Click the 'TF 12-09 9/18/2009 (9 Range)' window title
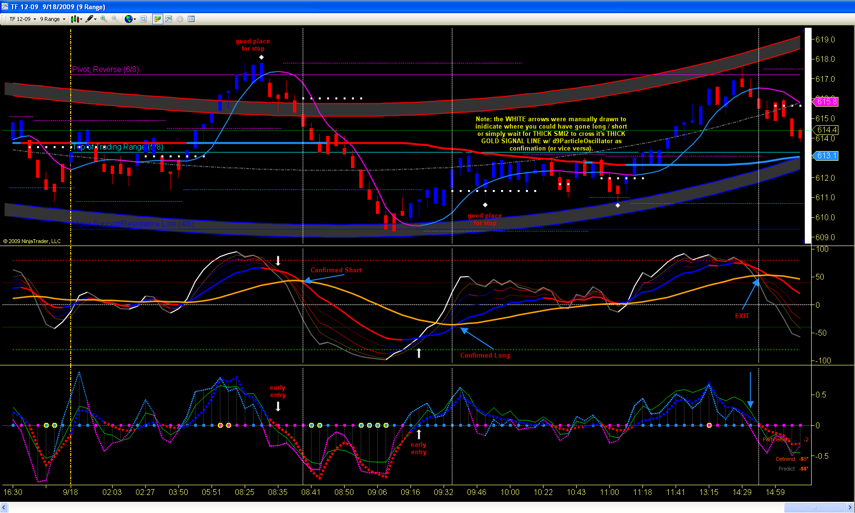855x513 pixels. (x=58, y=7)
